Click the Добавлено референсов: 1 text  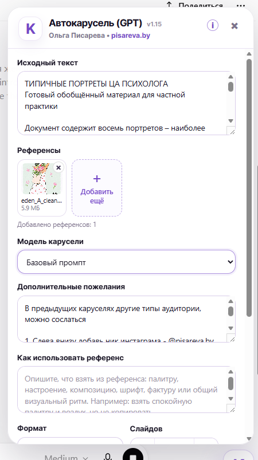[57, 225]
